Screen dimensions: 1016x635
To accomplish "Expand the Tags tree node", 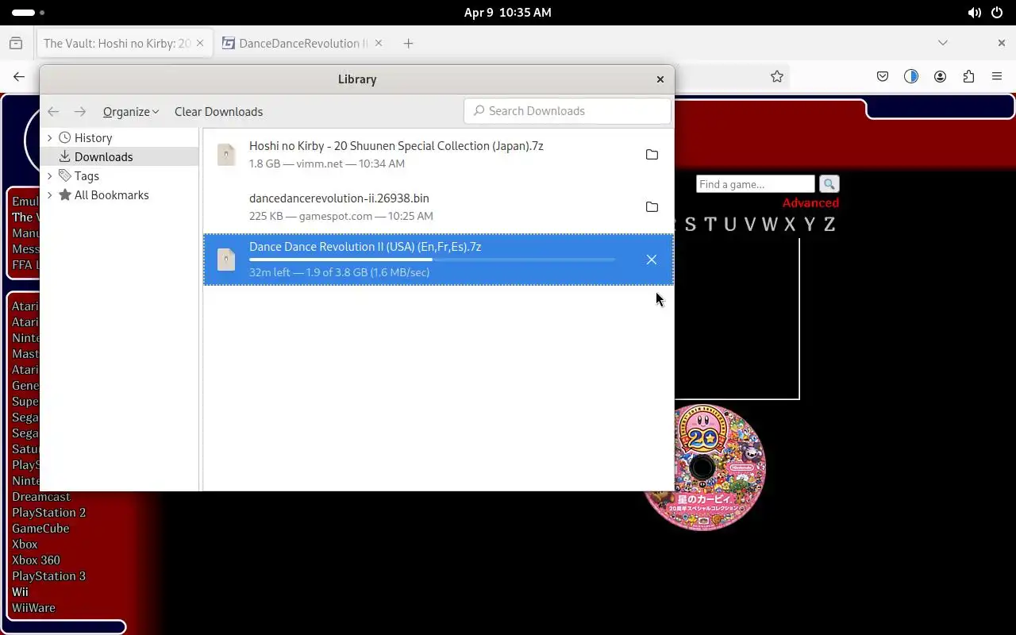I will (50, 176).
